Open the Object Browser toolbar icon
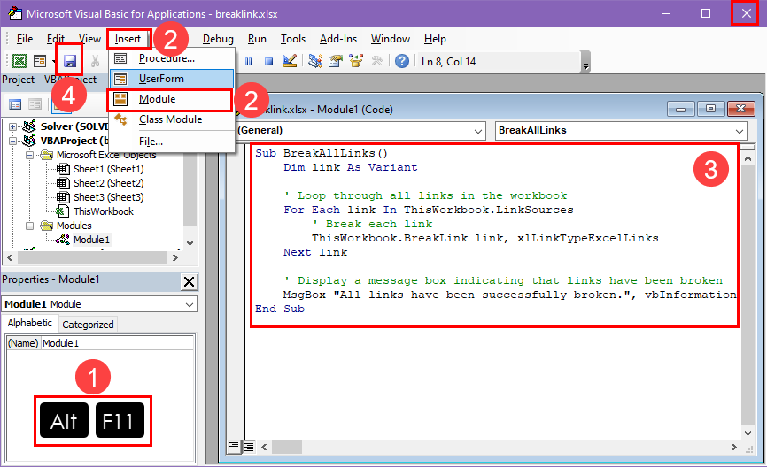This screenshot has height=467, width=767. coord(356,61)
